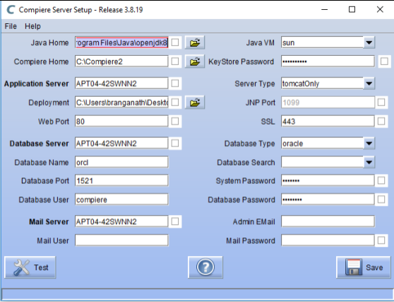Click the Compiere logo in title bar

(x=11, y=10)
